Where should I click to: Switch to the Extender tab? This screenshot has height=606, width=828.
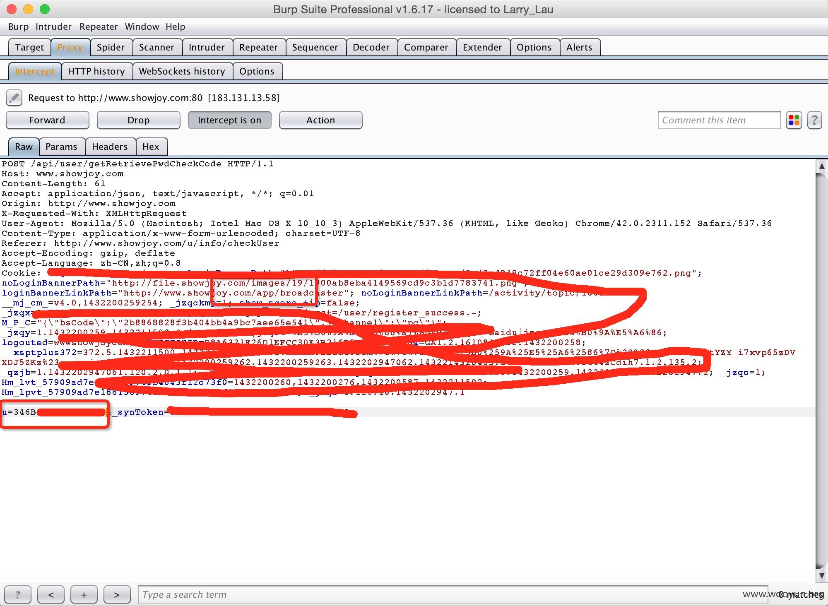pos(482,47)
